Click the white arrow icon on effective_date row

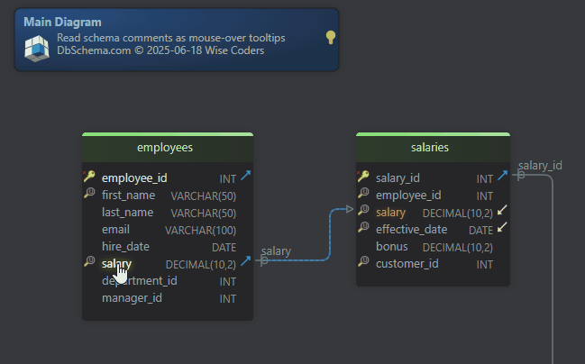click(502, 227)
